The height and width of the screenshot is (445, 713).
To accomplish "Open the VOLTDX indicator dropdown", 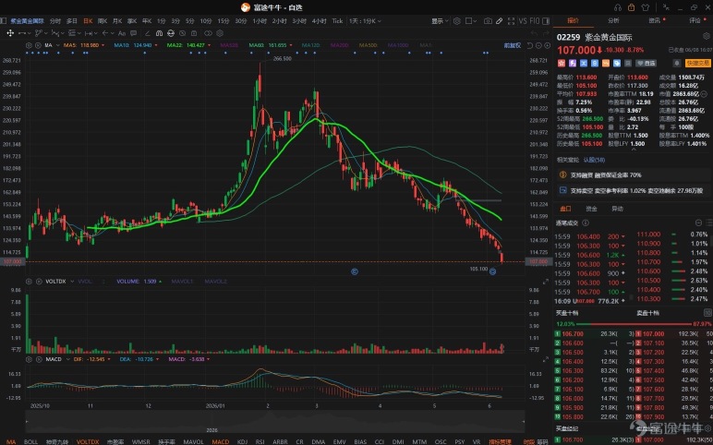I will click(72, 282).
